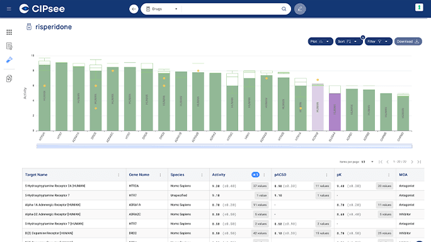The image size is (431, 242).
Task: Click the drug bottle icon beside risperidone
Action: (29, 26)
